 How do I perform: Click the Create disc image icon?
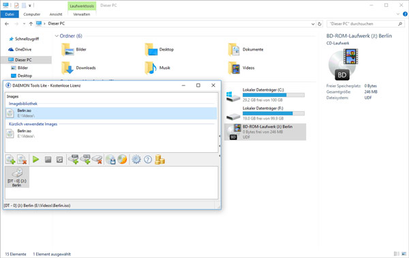pyautogui.click(x=110, y=159)
